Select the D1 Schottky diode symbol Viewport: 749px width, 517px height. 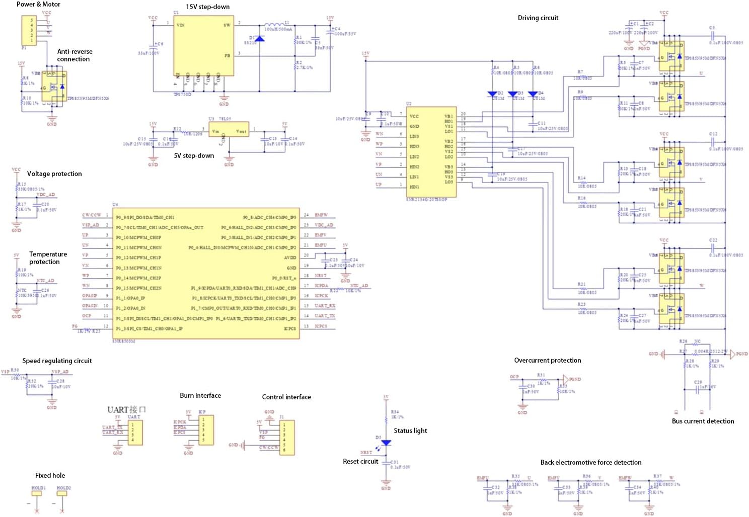pyautogui.click(x=260, y=39)
